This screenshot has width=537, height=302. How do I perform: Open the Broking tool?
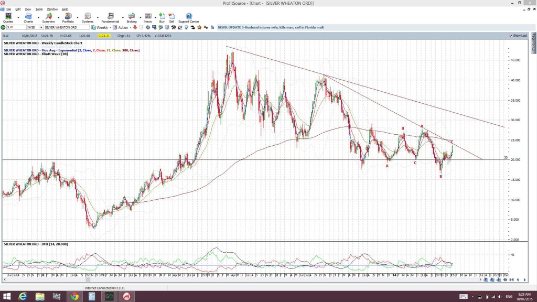tap(132, 18)
